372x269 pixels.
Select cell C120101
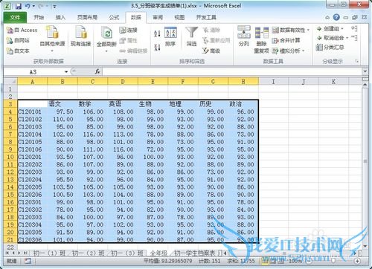pyautogui.click(x=32, y=111)
